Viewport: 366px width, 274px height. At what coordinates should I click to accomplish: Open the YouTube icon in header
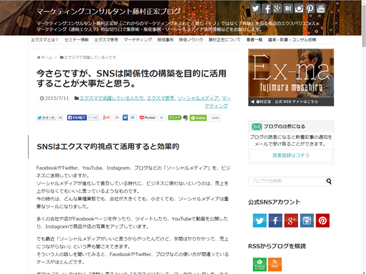[321, 9]
